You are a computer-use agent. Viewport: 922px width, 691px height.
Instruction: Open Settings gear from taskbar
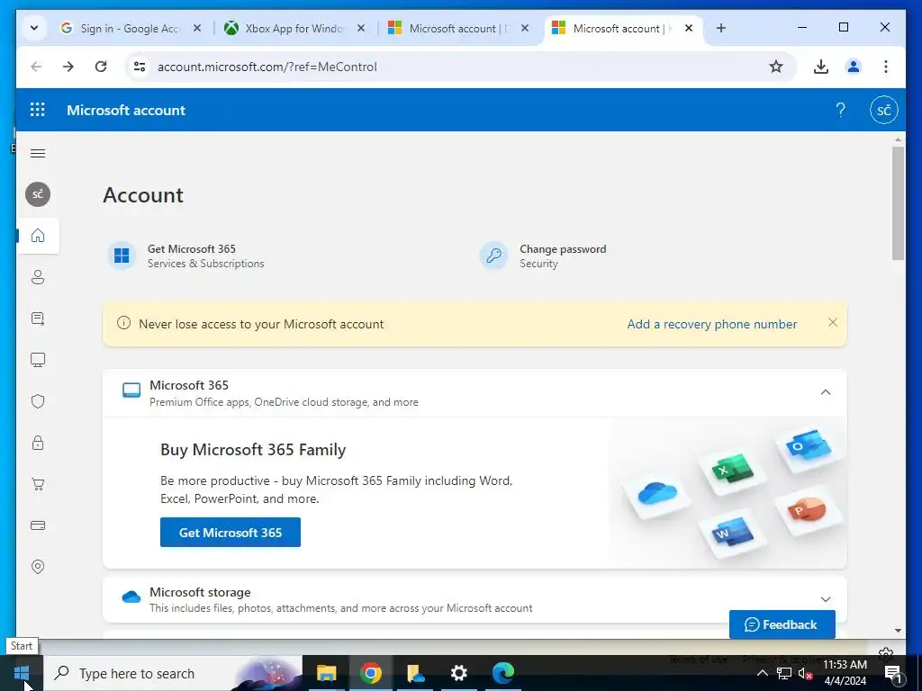(458, 673)
